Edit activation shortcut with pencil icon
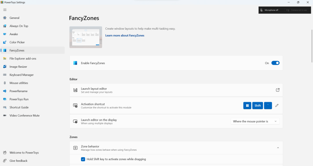313x166 pixels. pyautogui.click(x=277, y=105)
